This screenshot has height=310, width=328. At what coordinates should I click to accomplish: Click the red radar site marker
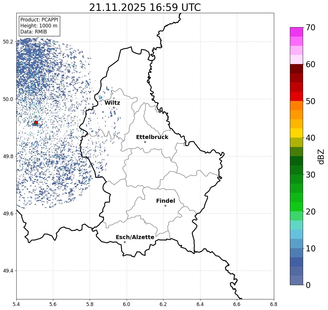click(x=36, y=123)
